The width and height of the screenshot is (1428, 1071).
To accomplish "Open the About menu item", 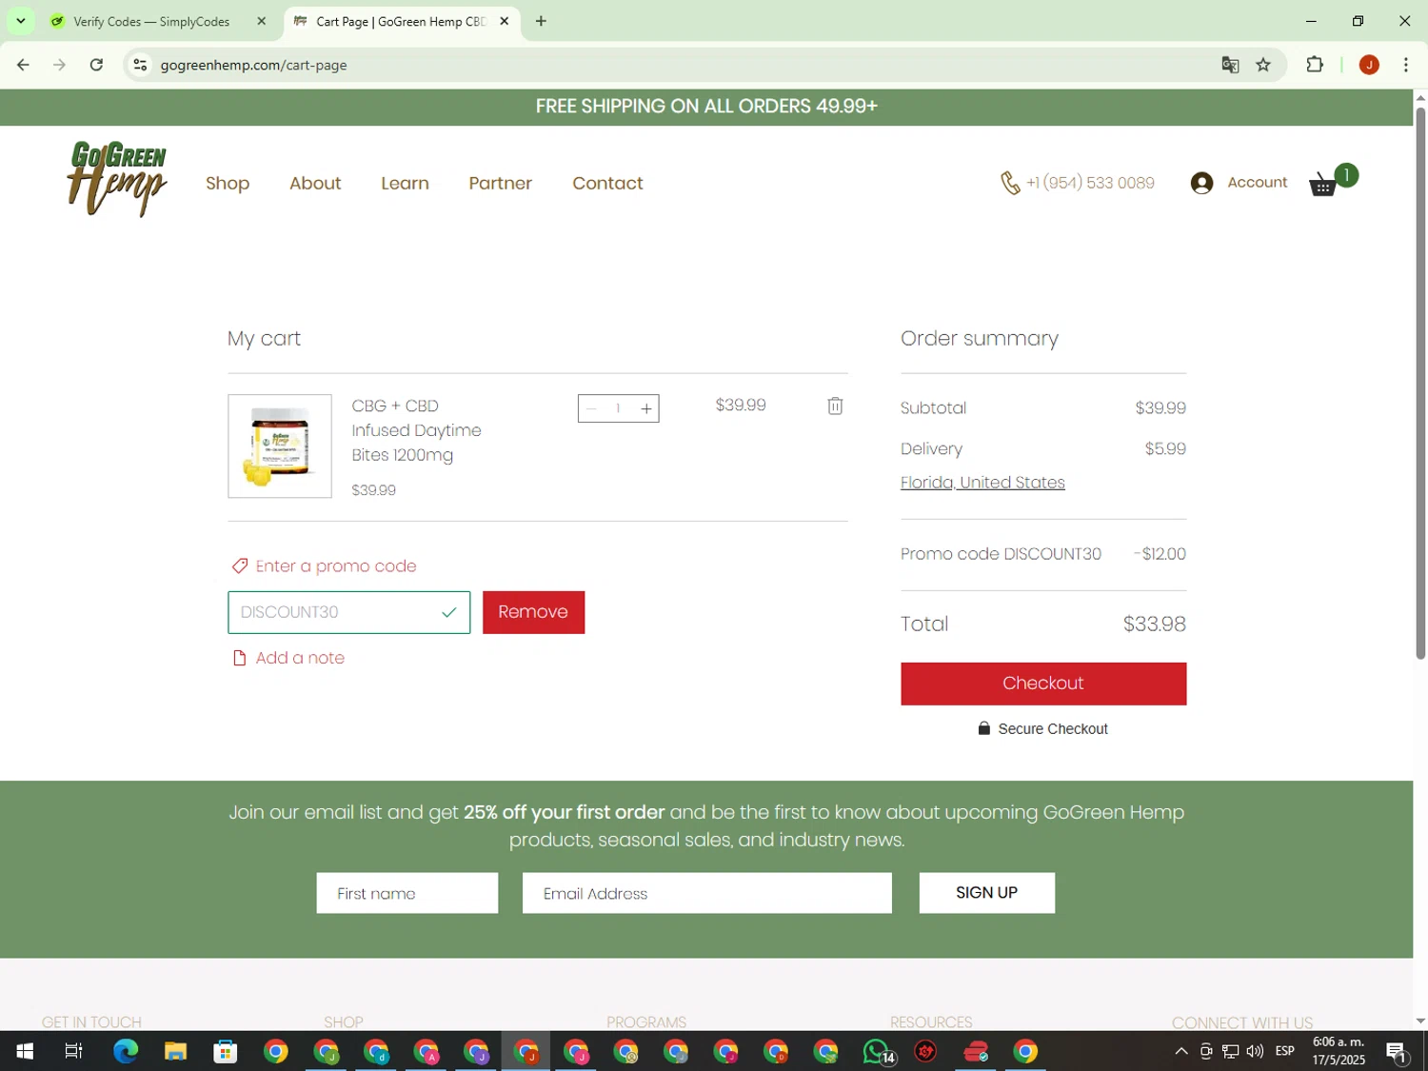I will click(315, 183).
